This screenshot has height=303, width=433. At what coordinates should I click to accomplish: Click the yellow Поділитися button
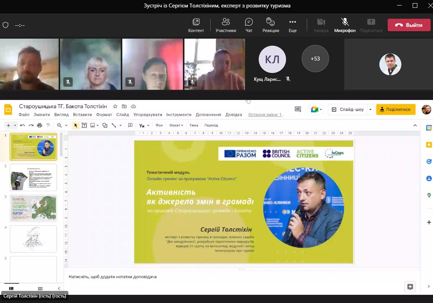395,109
